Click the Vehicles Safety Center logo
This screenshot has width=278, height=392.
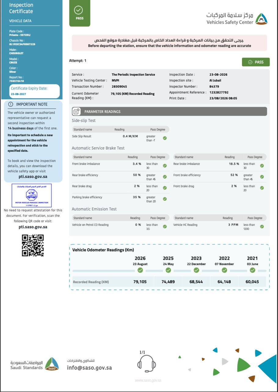pos(237,19)
